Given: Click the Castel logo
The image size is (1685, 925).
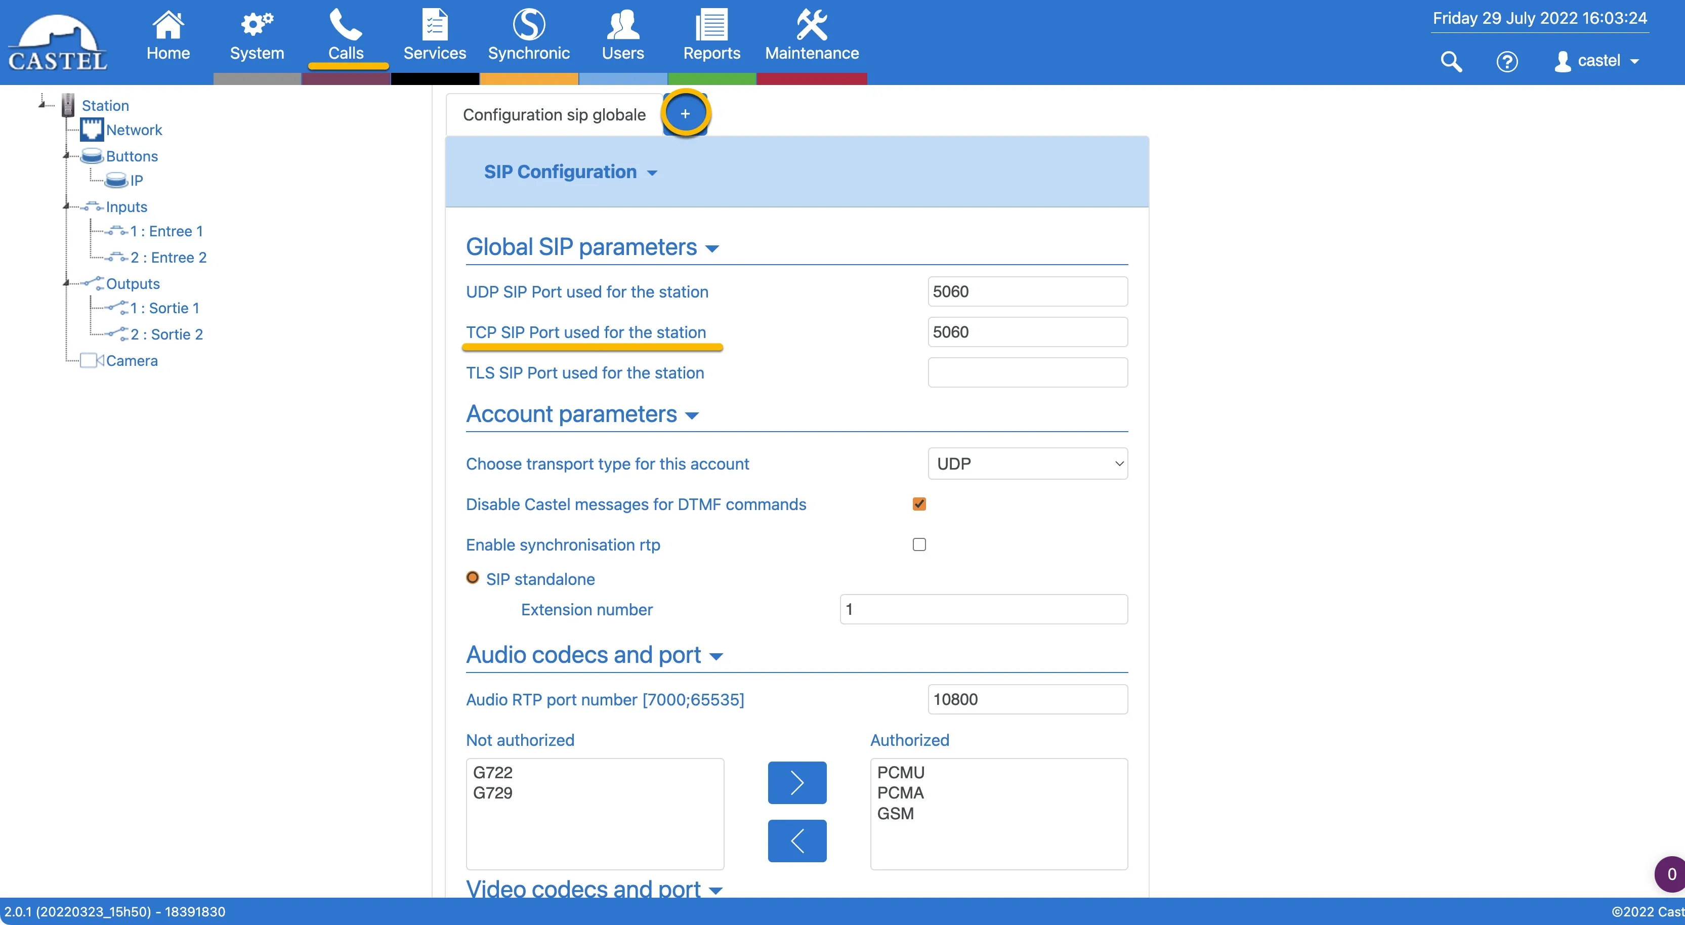Looking at the screenshot, I should coord(58,43).
